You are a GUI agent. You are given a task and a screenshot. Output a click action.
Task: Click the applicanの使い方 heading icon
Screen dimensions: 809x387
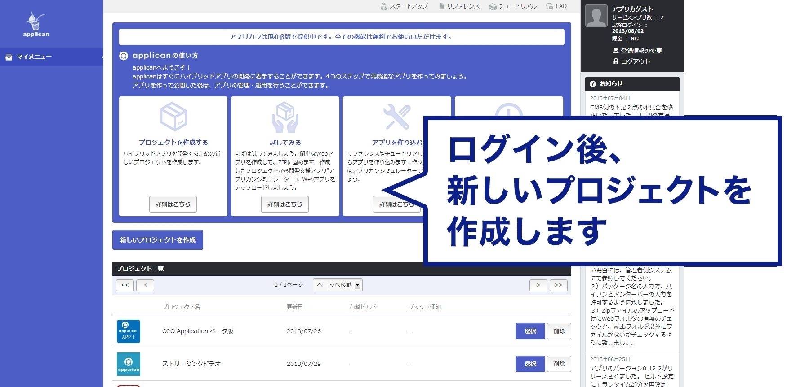coord(124,56)
